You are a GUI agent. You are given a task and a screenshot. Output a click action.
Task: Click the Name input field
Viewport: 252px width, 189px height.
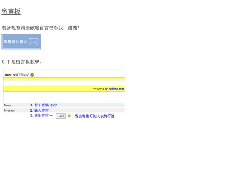coord(64,105)
